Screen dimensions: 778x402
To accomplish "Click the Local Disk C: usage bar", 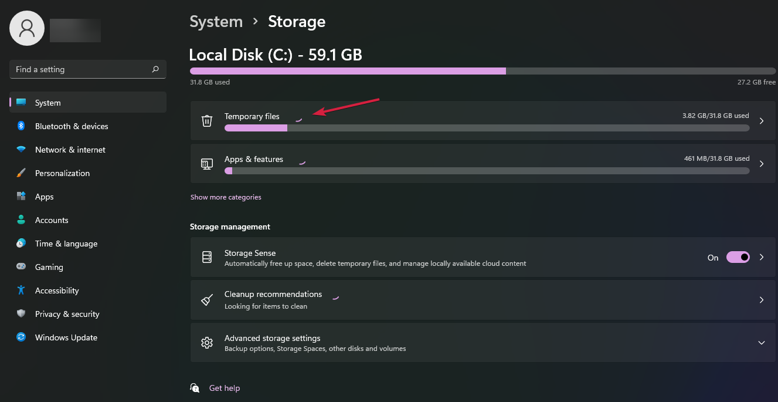I will coord(483,70).
